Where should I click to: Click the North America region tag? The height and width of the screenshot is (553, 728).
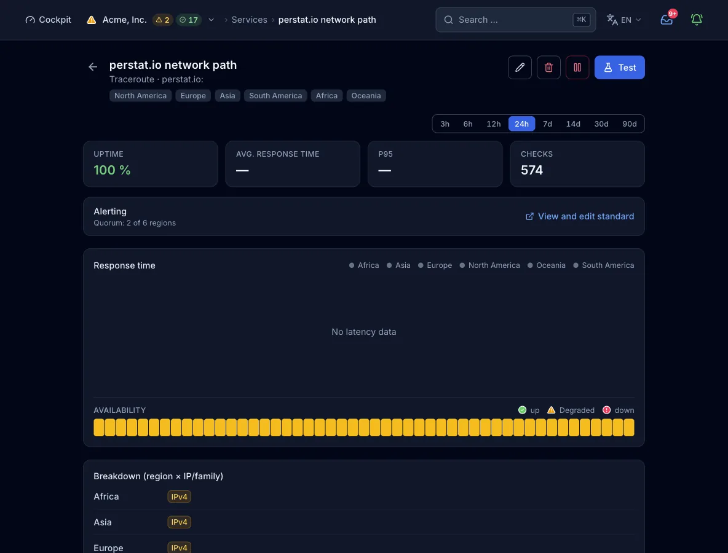click(140, 96)
